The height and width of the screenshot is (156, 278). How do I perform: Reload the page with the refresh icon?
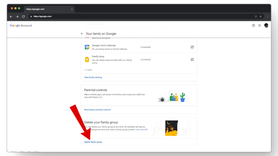point(23,16)
